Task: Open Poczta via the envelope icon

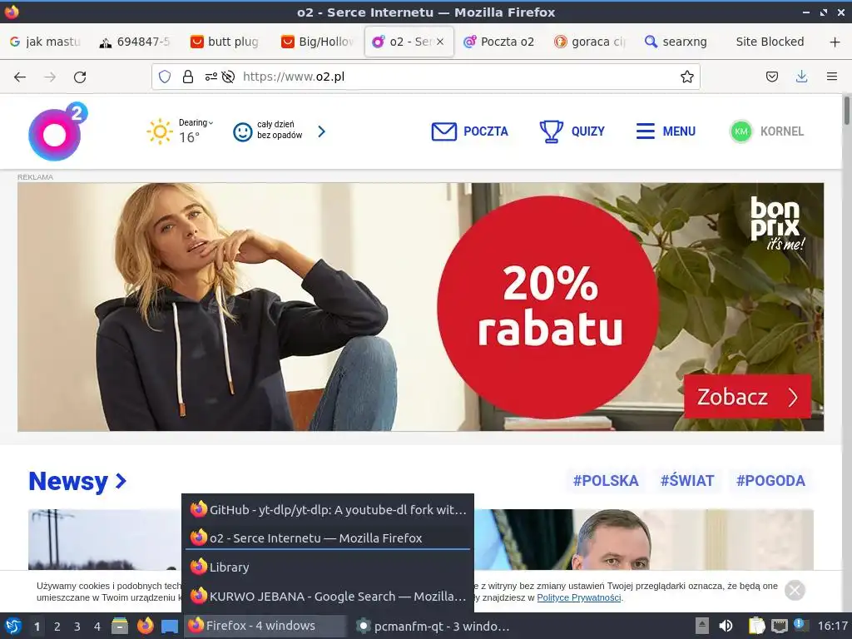Action: [444, 131]
